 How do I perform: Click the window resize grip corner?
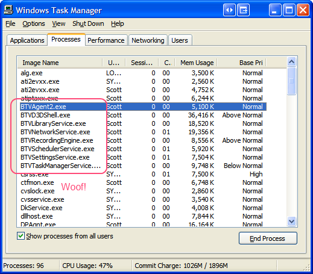click(306, 267)
